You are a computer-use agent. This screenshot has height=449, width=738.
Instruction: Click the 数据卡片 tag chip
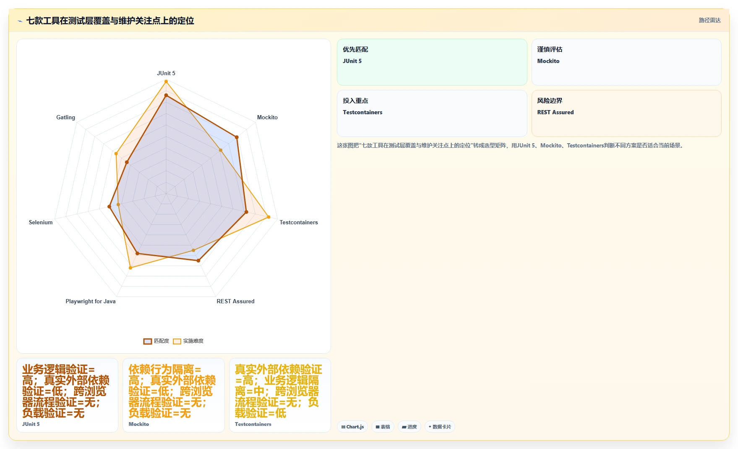pyautogui.click(x=440, y=427)
